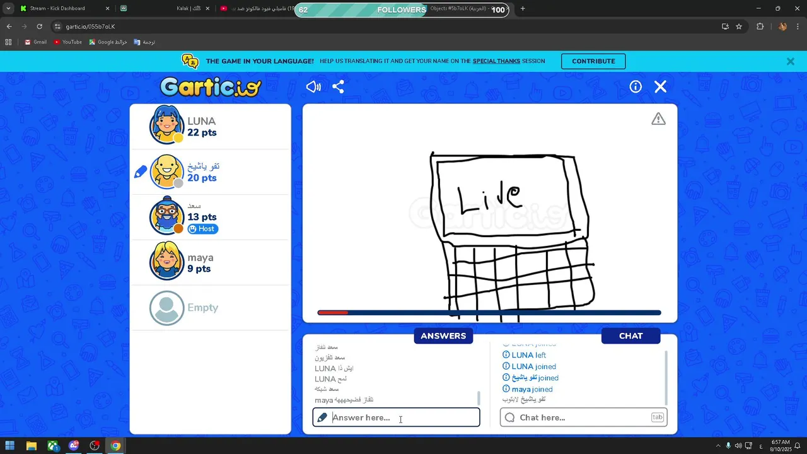Click the answers list scrollbar
Image resolution: width=807 pixels, height=454 pixels.
pyautogui.click(x=479, y=399)
